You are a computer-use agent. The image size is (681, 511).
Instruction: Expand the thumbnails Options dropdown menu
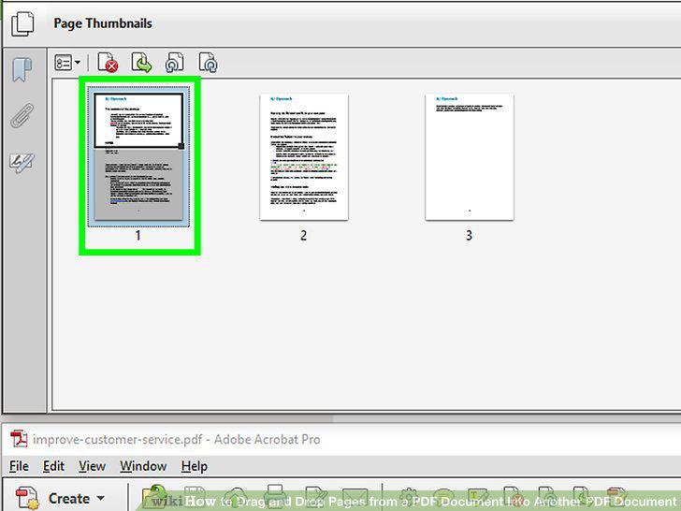pos(67,63)
